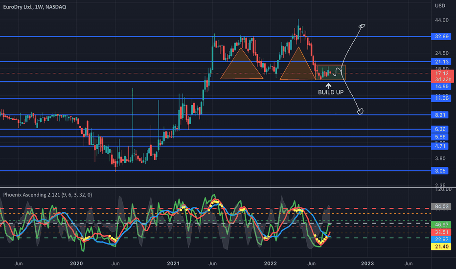
Task: Click the yellow 21.40 indicator value label
Action: (441, 247)
